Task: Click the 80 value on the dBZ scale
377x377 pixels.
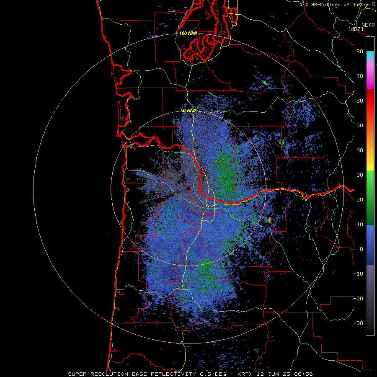Action: pos(360,52)
